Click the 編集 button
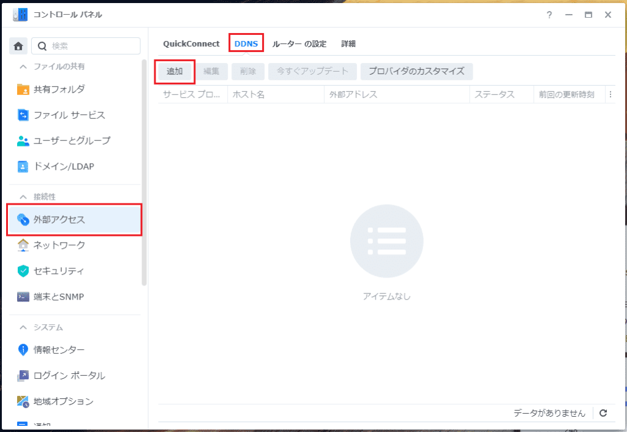Screen dimensions: 627x432 (x=211, y=72)
